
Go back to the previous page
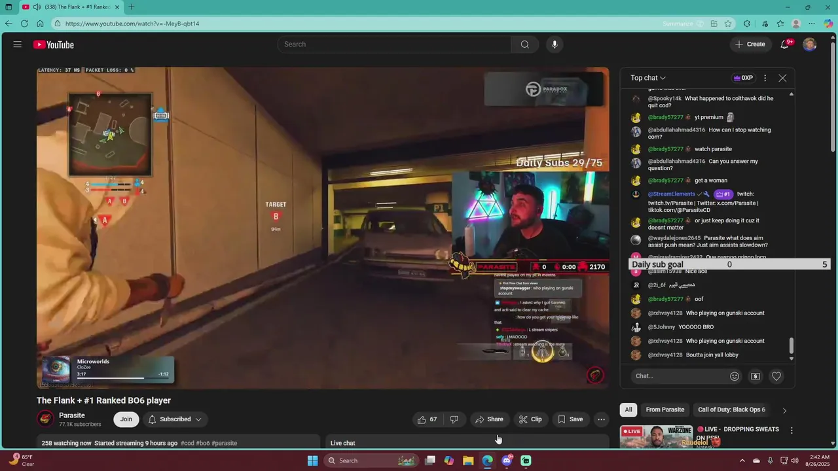(8, 24)
